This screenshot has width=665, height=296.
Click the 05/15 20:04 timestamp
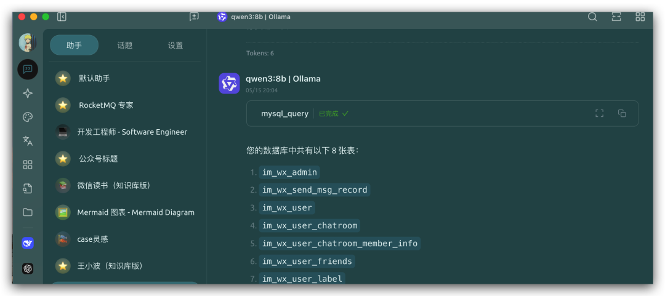(262, 90)
